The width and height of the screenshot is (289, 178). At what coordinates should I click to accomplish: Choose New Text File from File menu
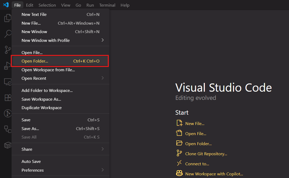pos(61,14)
